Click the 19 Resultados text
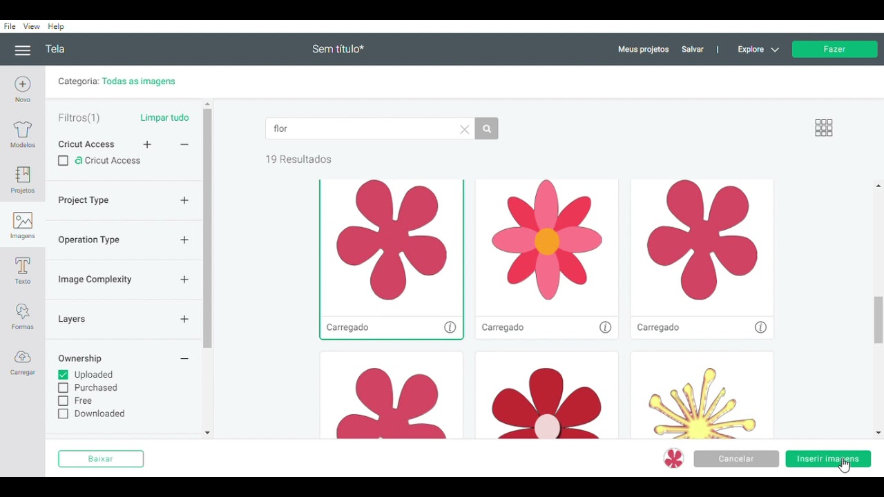The height and width of the screenshot is (497, 884). (298, 159)
